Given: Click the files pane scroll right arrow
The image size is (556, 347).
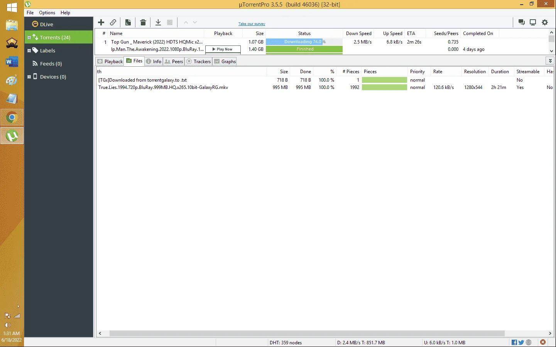Looking at the screenshot, I should click(x=550, y=334).
